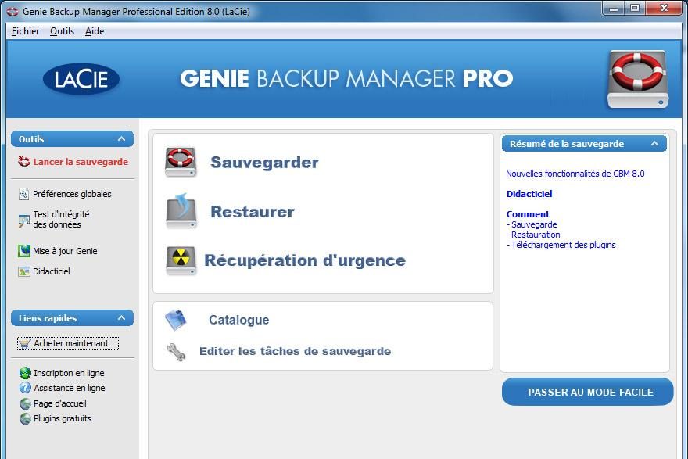This screenshot has width=688, height=459.
Task: Click the Acheter maintenant text
Action: tap(71, 343)
